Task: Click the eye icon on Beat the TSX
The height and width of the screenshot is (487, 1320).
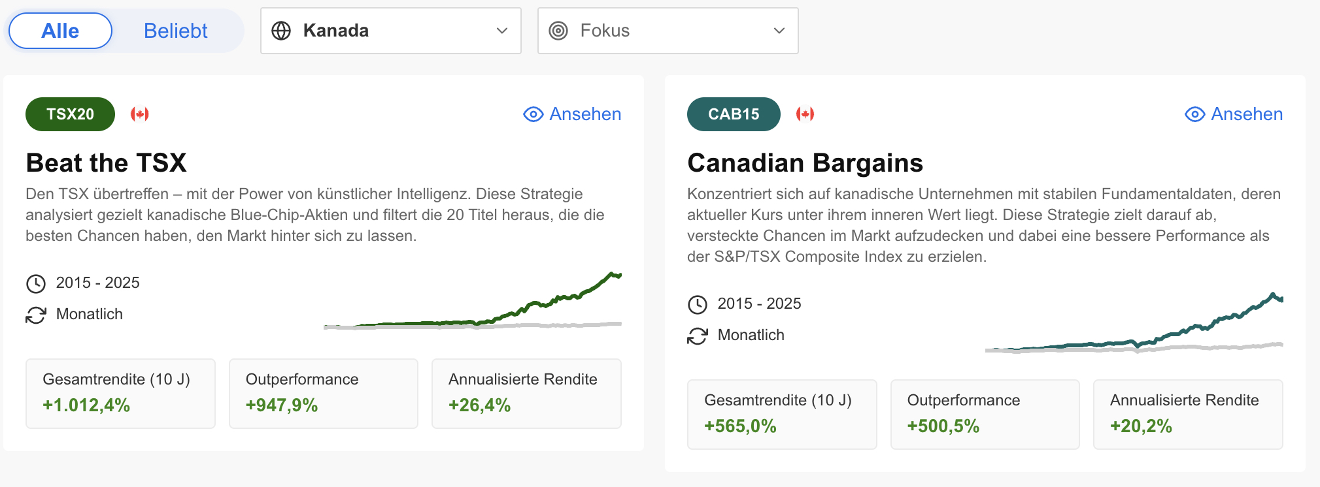Action: coord(533,114)
